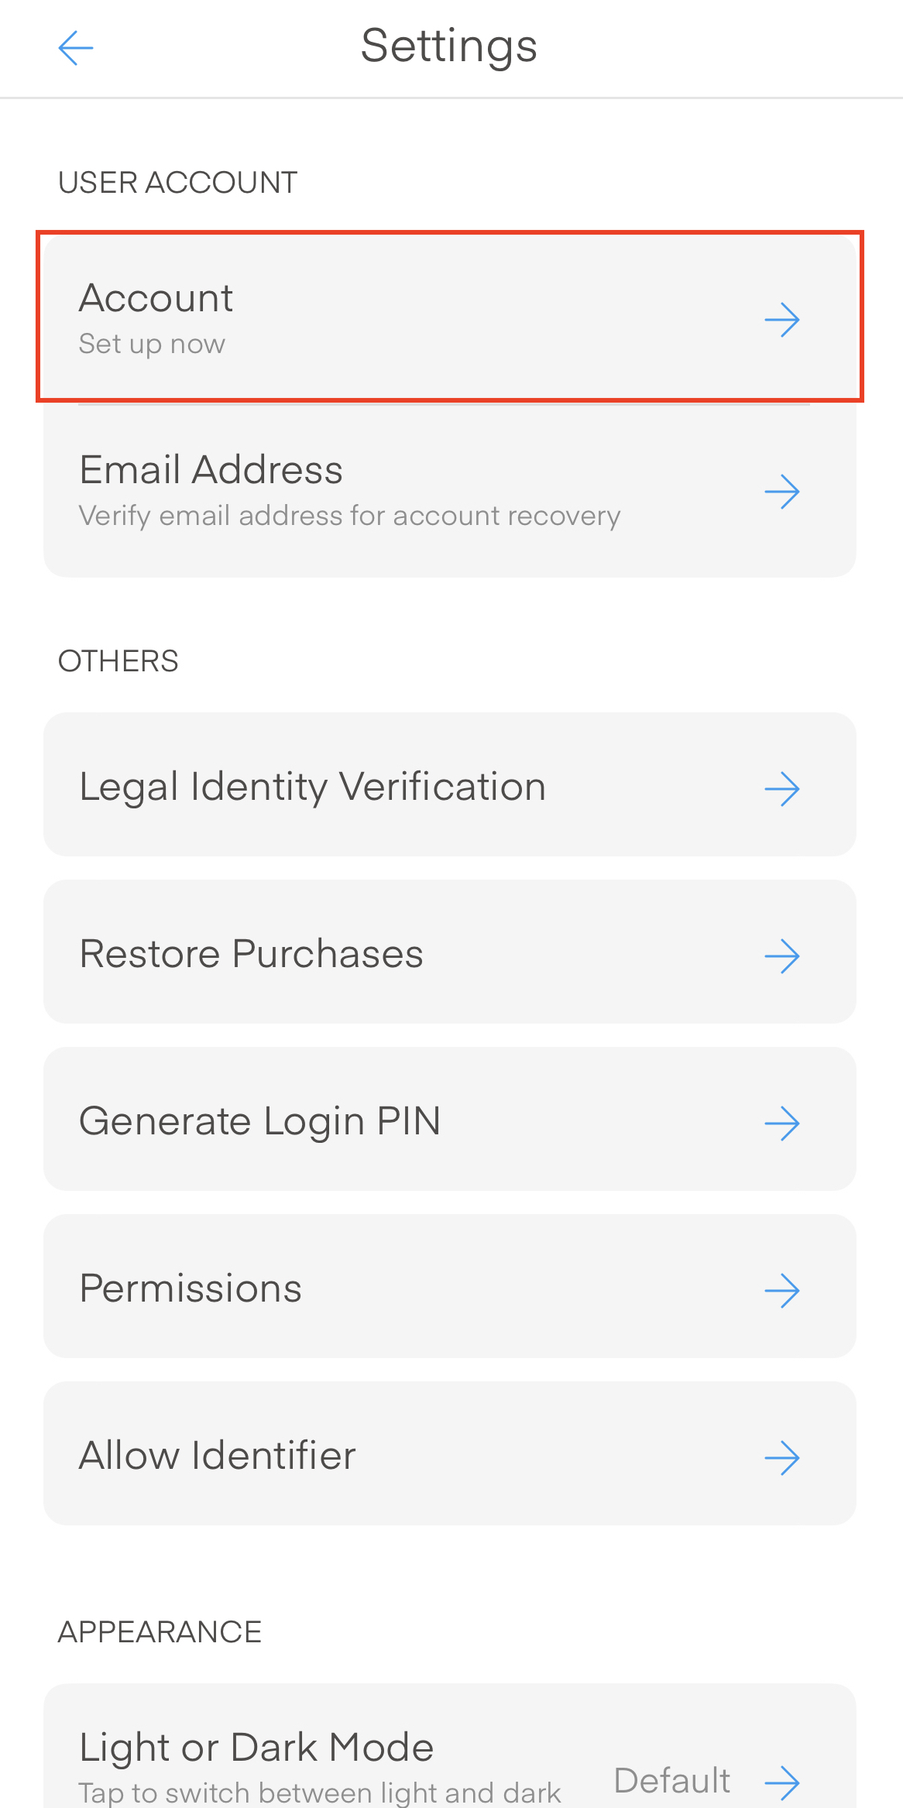Tap "Verify email address for account recovery" text
The width and height of the screenshot is (903, 1808).
[349, 516]
